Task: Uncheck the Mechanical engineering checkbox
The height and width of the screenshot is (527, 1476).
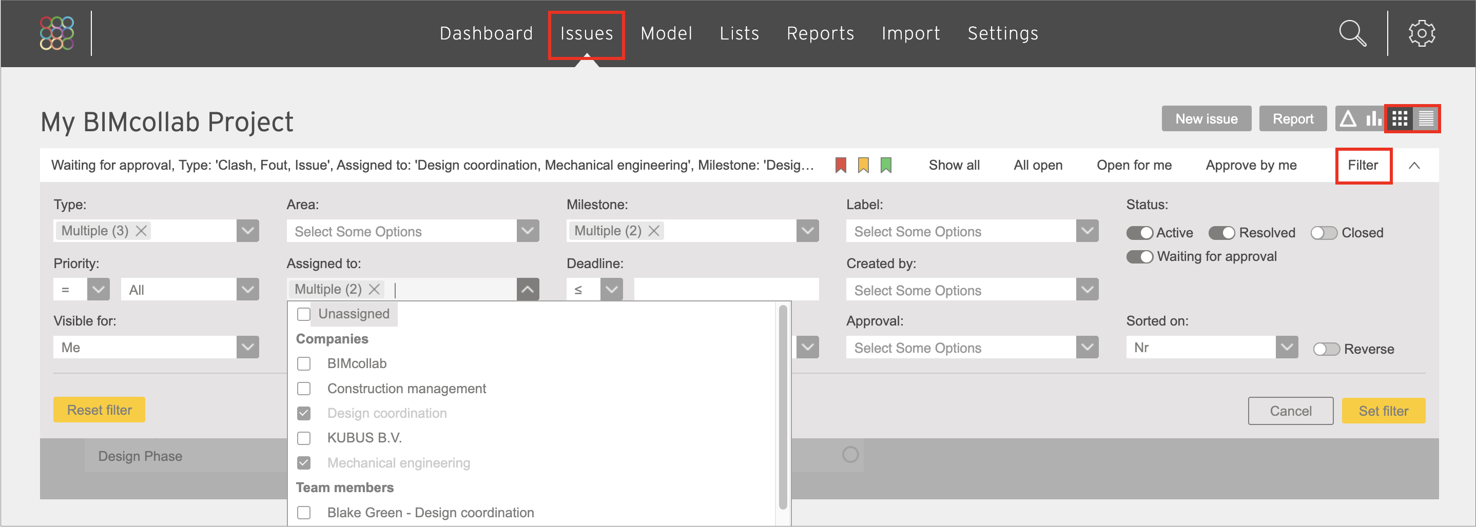Action: tap(304, 463)
